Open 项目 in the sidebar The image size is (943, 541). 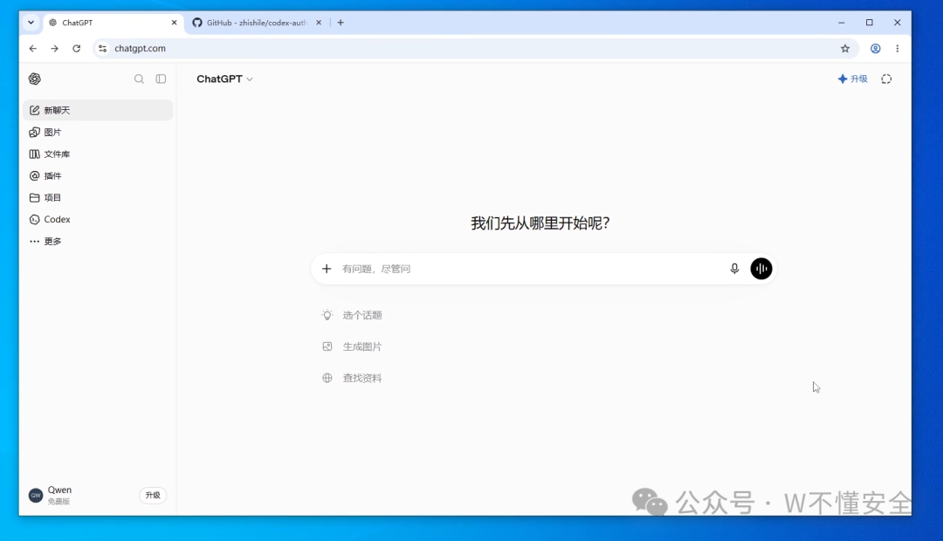(98, 197)
